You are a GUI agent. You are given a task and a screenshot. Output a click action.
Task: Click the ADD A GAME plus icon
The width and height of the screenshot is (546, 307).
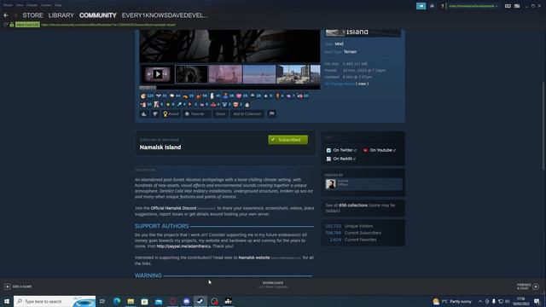[8, 287]
